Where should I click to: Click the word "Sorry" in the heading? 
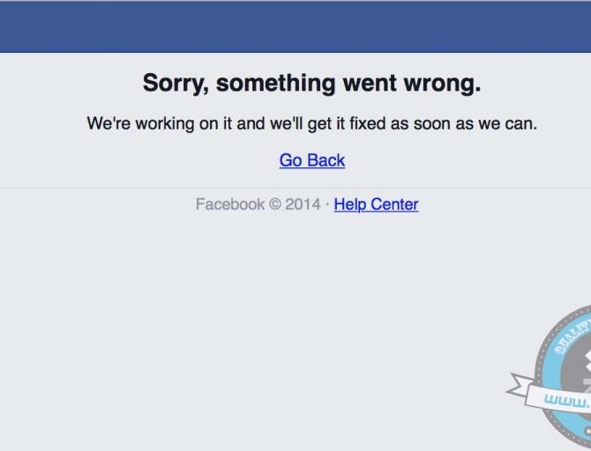pyautogui.click(x=175, y=83)
